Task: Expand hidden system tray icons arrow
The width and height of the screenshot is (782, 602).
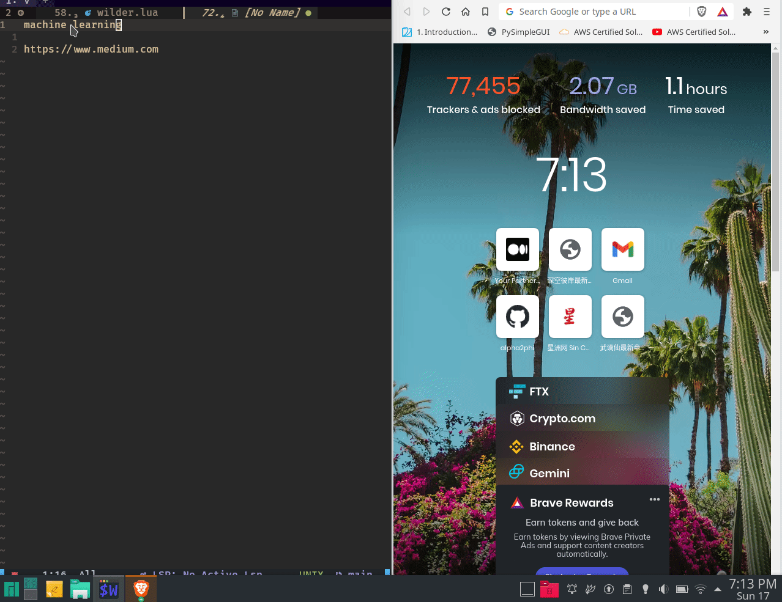Action: coord(718,589)
